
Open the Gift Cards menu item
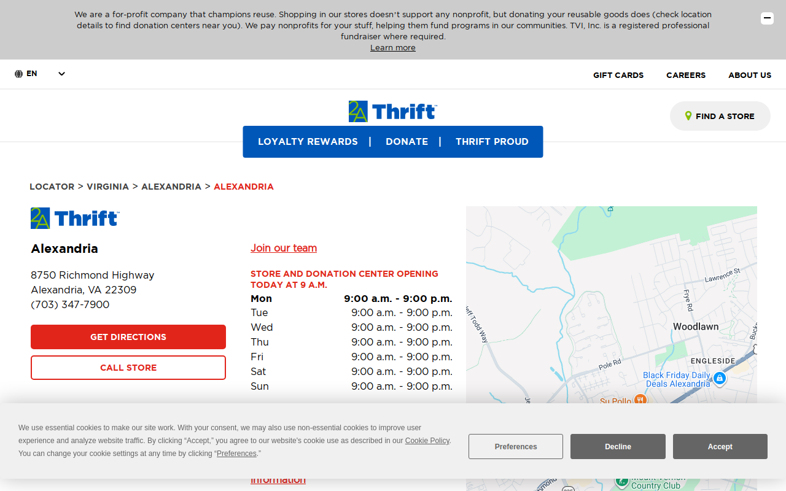618,75
